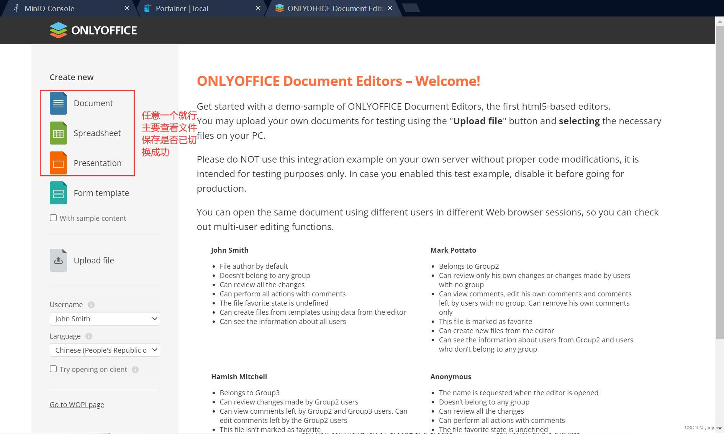Enable Try opening on client option

(x=53, y=369)
